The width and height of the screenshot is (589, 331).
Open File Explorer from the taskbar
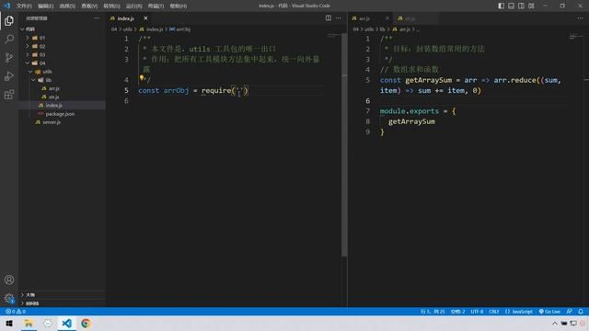(x=29, y=324)
